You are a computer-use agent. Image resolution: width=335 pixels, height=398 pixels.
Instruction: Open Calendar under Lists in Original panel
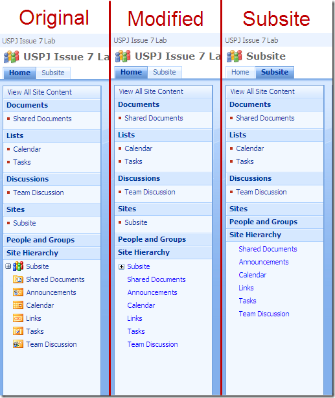pos(27,149)
